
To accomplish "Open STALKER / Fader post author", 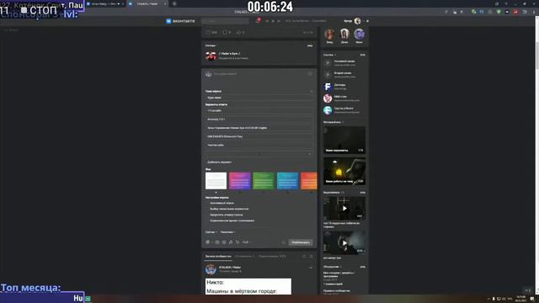I will [x=230, y=268].
